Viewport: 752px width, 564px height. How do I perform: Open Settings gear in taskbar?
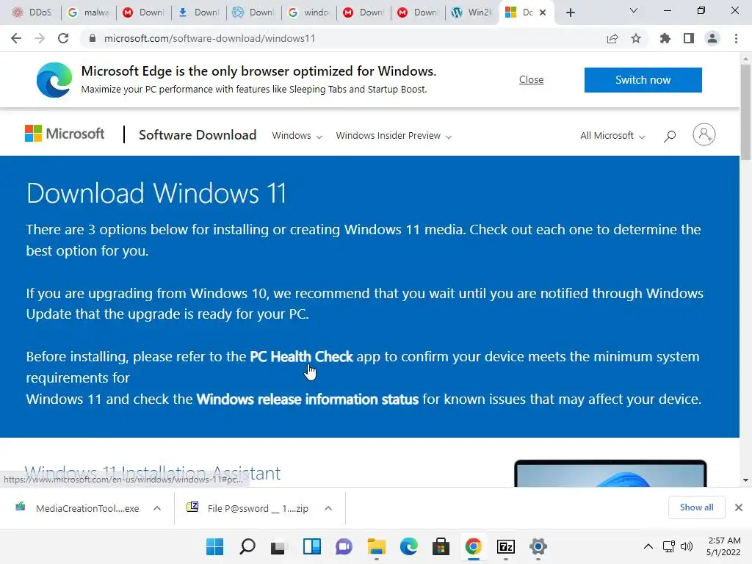tap(538, 546)
